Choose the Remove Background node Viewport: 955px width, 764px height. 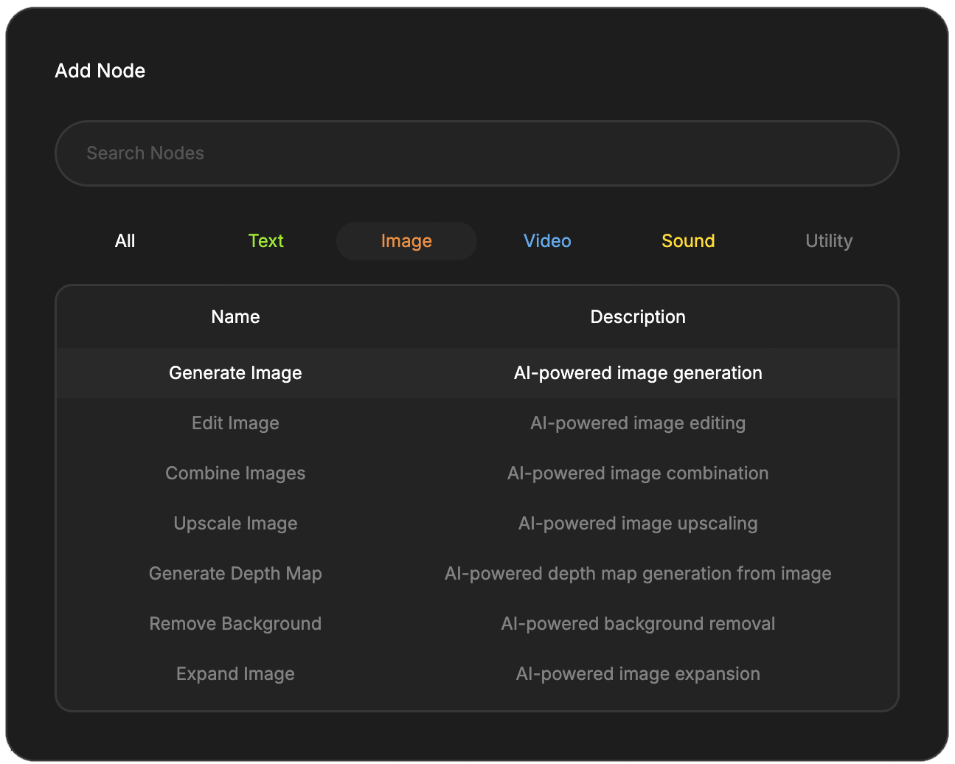(235, 624)
